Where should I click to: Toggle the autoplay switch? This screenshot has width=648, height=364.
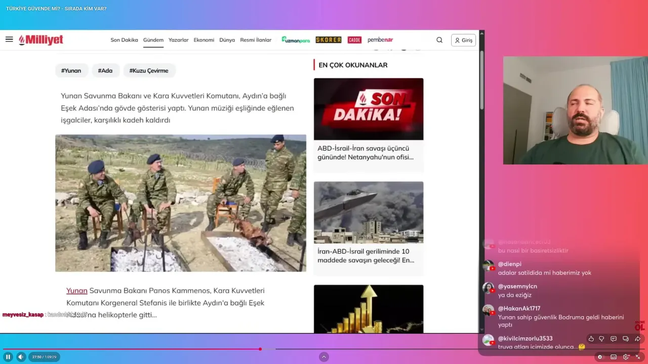pyautogui.click(x=600, y=357)
